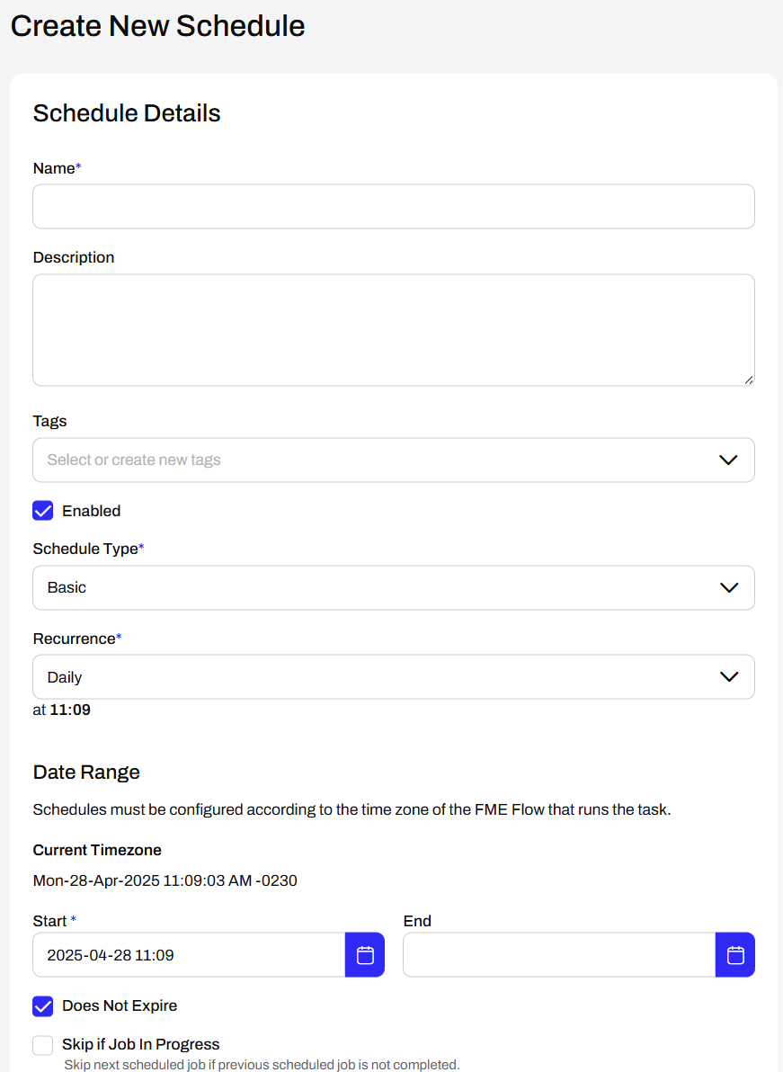Click the empty End date field

click(x=559, y=954)
